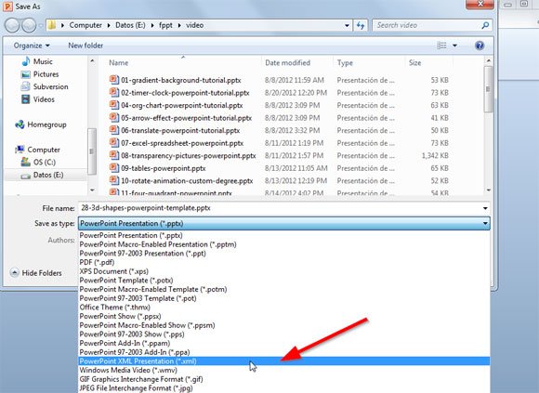
Task: Click Datos (E:) in the address breadcrumb
Action: (130, 25)
